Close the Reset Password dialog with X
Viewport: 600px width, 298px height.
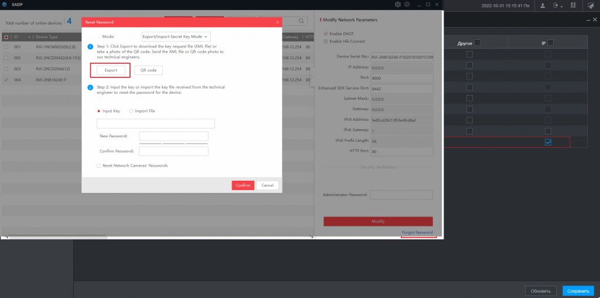click(277, 22)
